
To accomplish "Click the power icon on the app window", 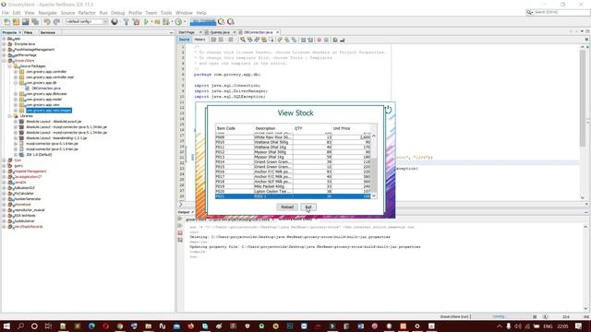I will click(x=388, y=110).
